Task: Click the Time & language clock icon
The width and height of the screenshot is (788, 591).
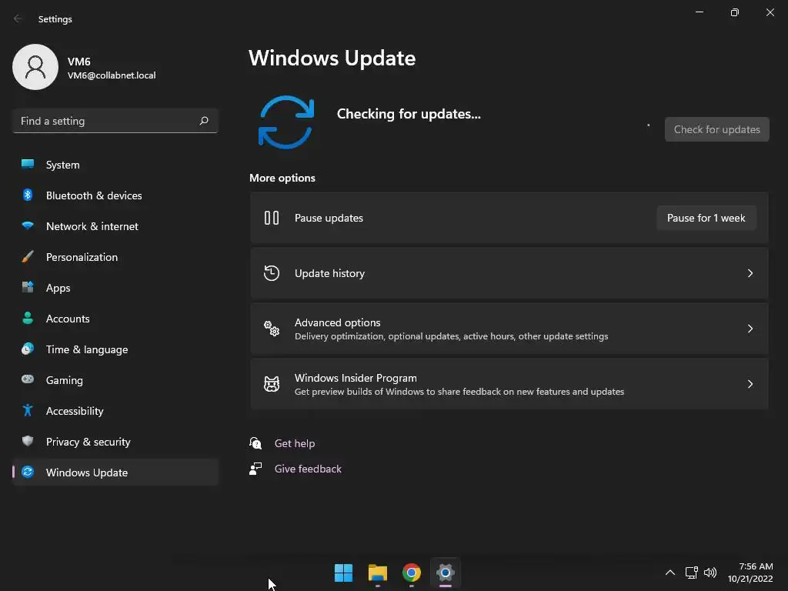Action: (28, 349)
